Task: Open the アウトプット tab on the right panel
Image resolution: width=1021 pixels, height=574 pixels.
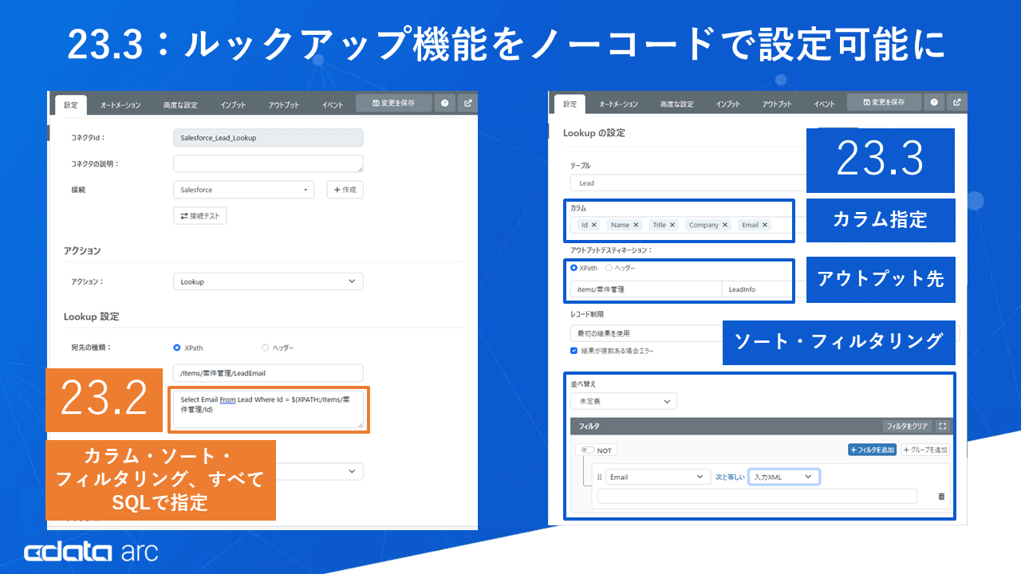Action: (776, 103)
